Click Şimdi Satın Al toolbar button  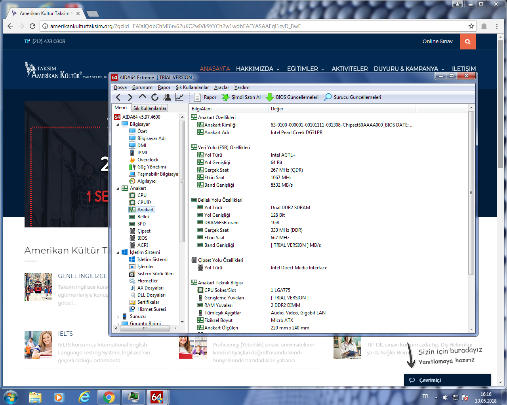(241, 97)
